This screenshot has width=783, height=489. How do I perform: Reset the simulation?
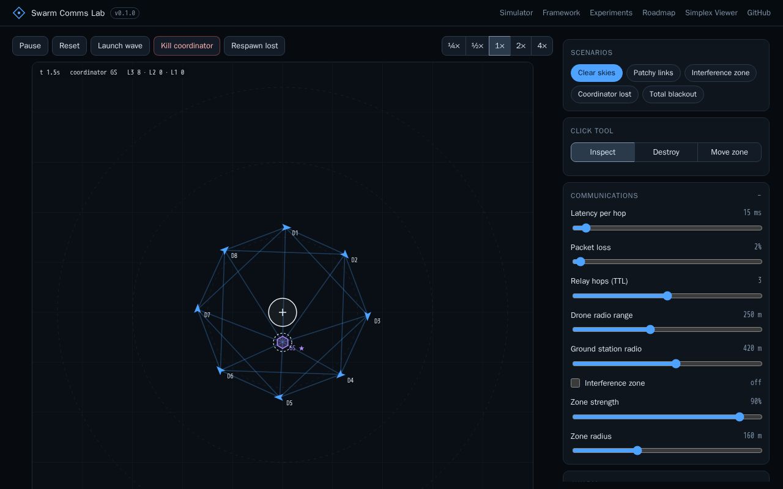click(69, 46)
